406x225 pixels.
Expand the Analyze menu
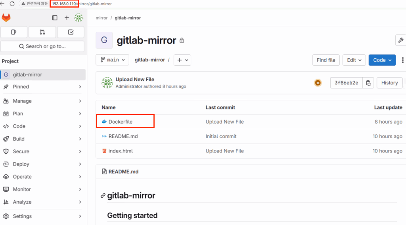[x=43, y=202]
